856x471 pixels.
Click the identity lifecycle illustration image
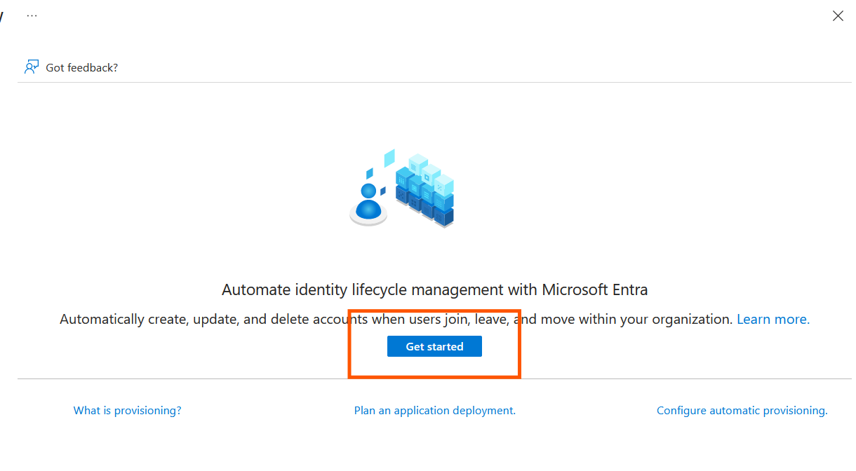(402, 188)
